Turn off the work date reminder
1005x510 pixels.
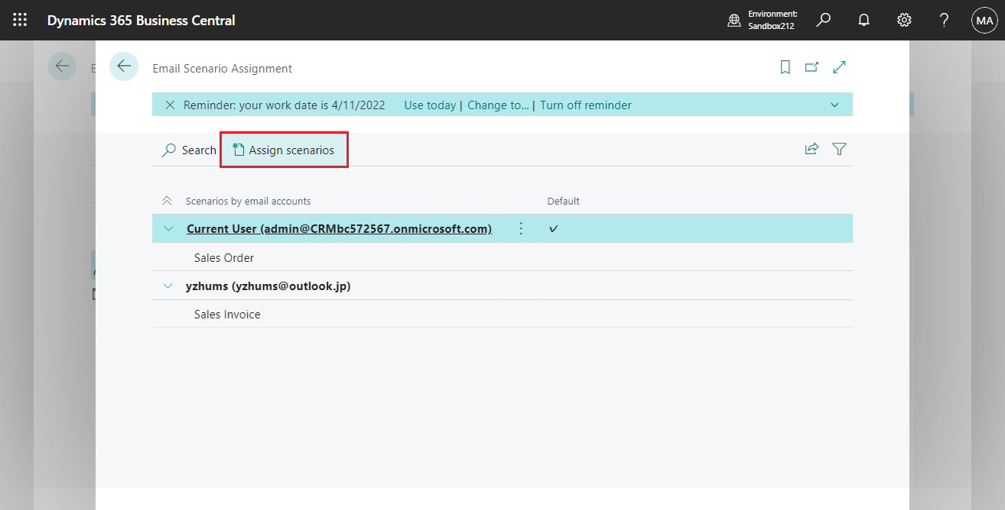coord(586,105)
